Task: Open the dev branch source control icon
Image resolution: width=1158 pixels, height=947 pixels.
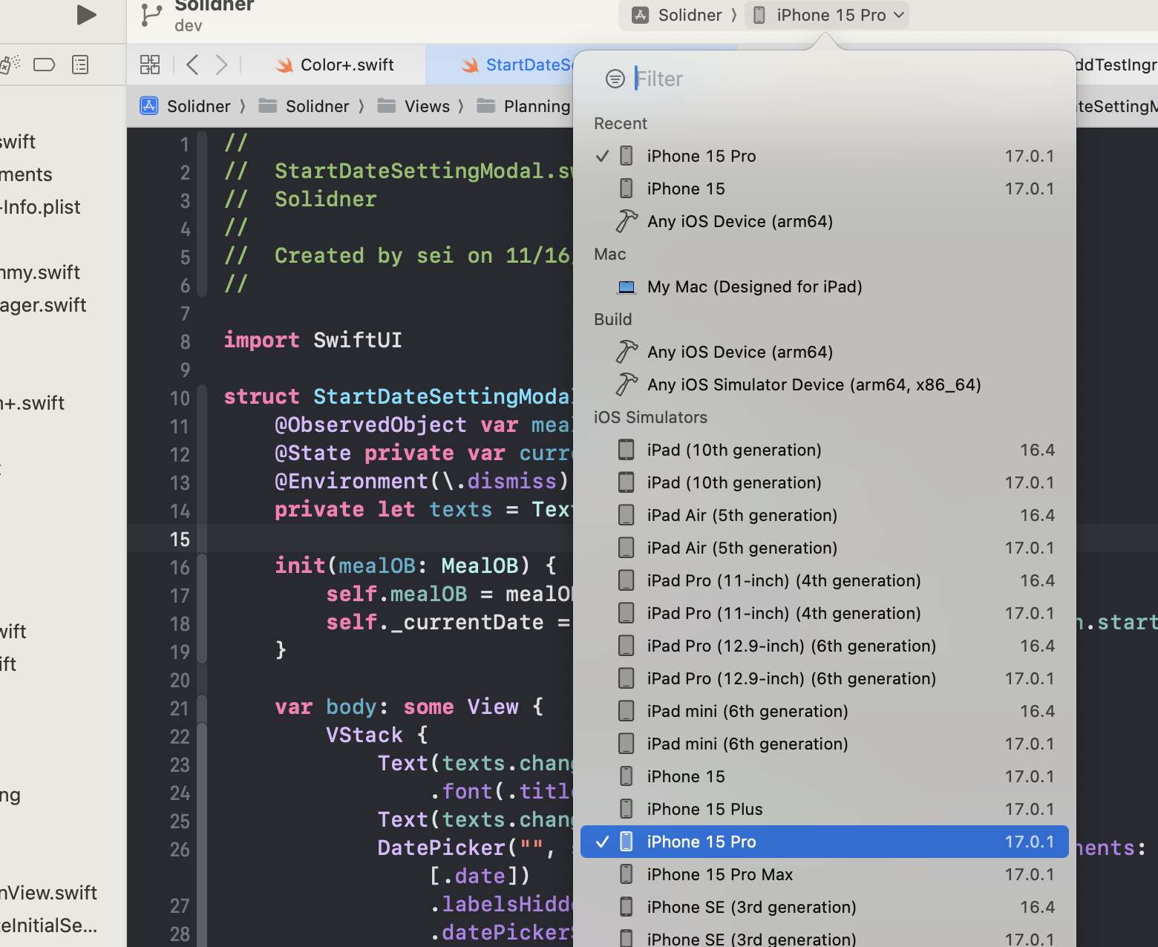Action: [x=151, y=15]
